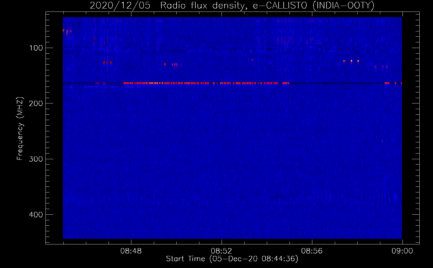Click the 300 MHz frequency tick label
The width and height of the screenshot is (433, 268).
36,159
